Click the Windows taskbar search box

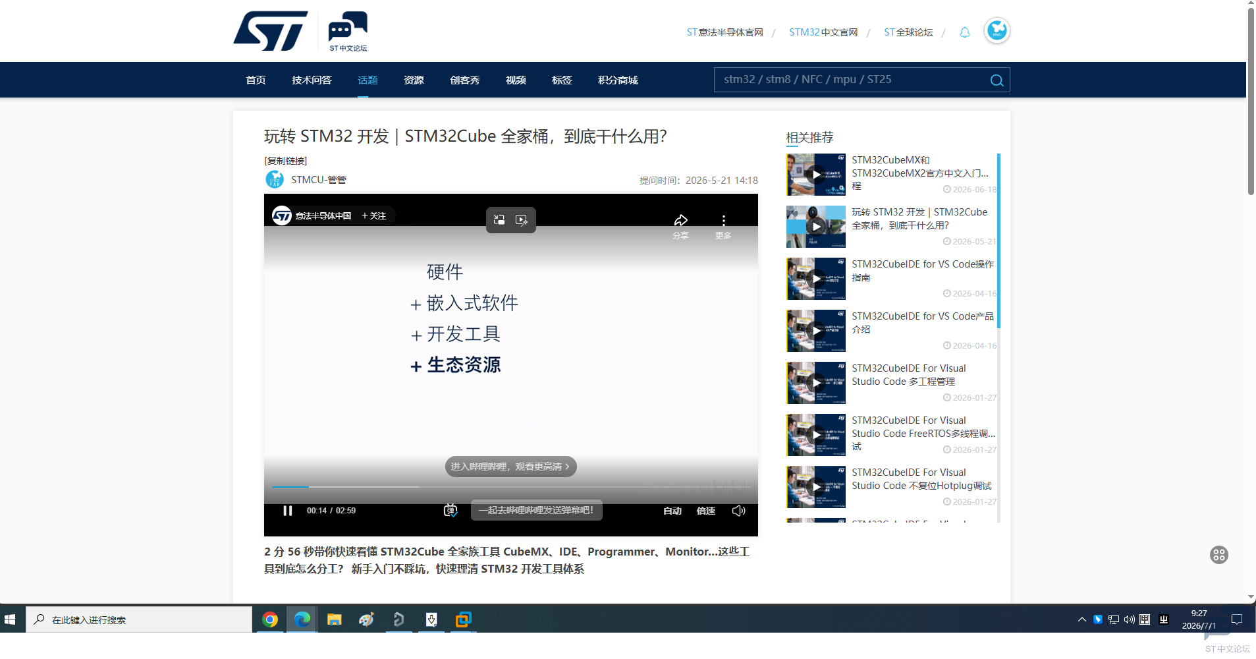point(139,619)
